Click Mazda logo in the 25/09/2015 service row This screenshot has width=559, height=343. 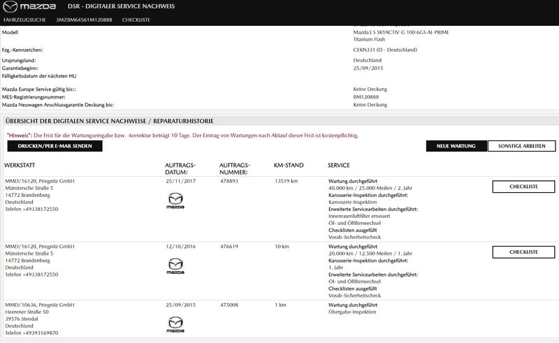coord(175,324)
